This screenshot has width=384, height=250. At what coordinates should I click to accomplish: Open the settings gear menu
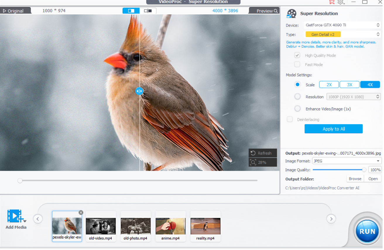341,2
